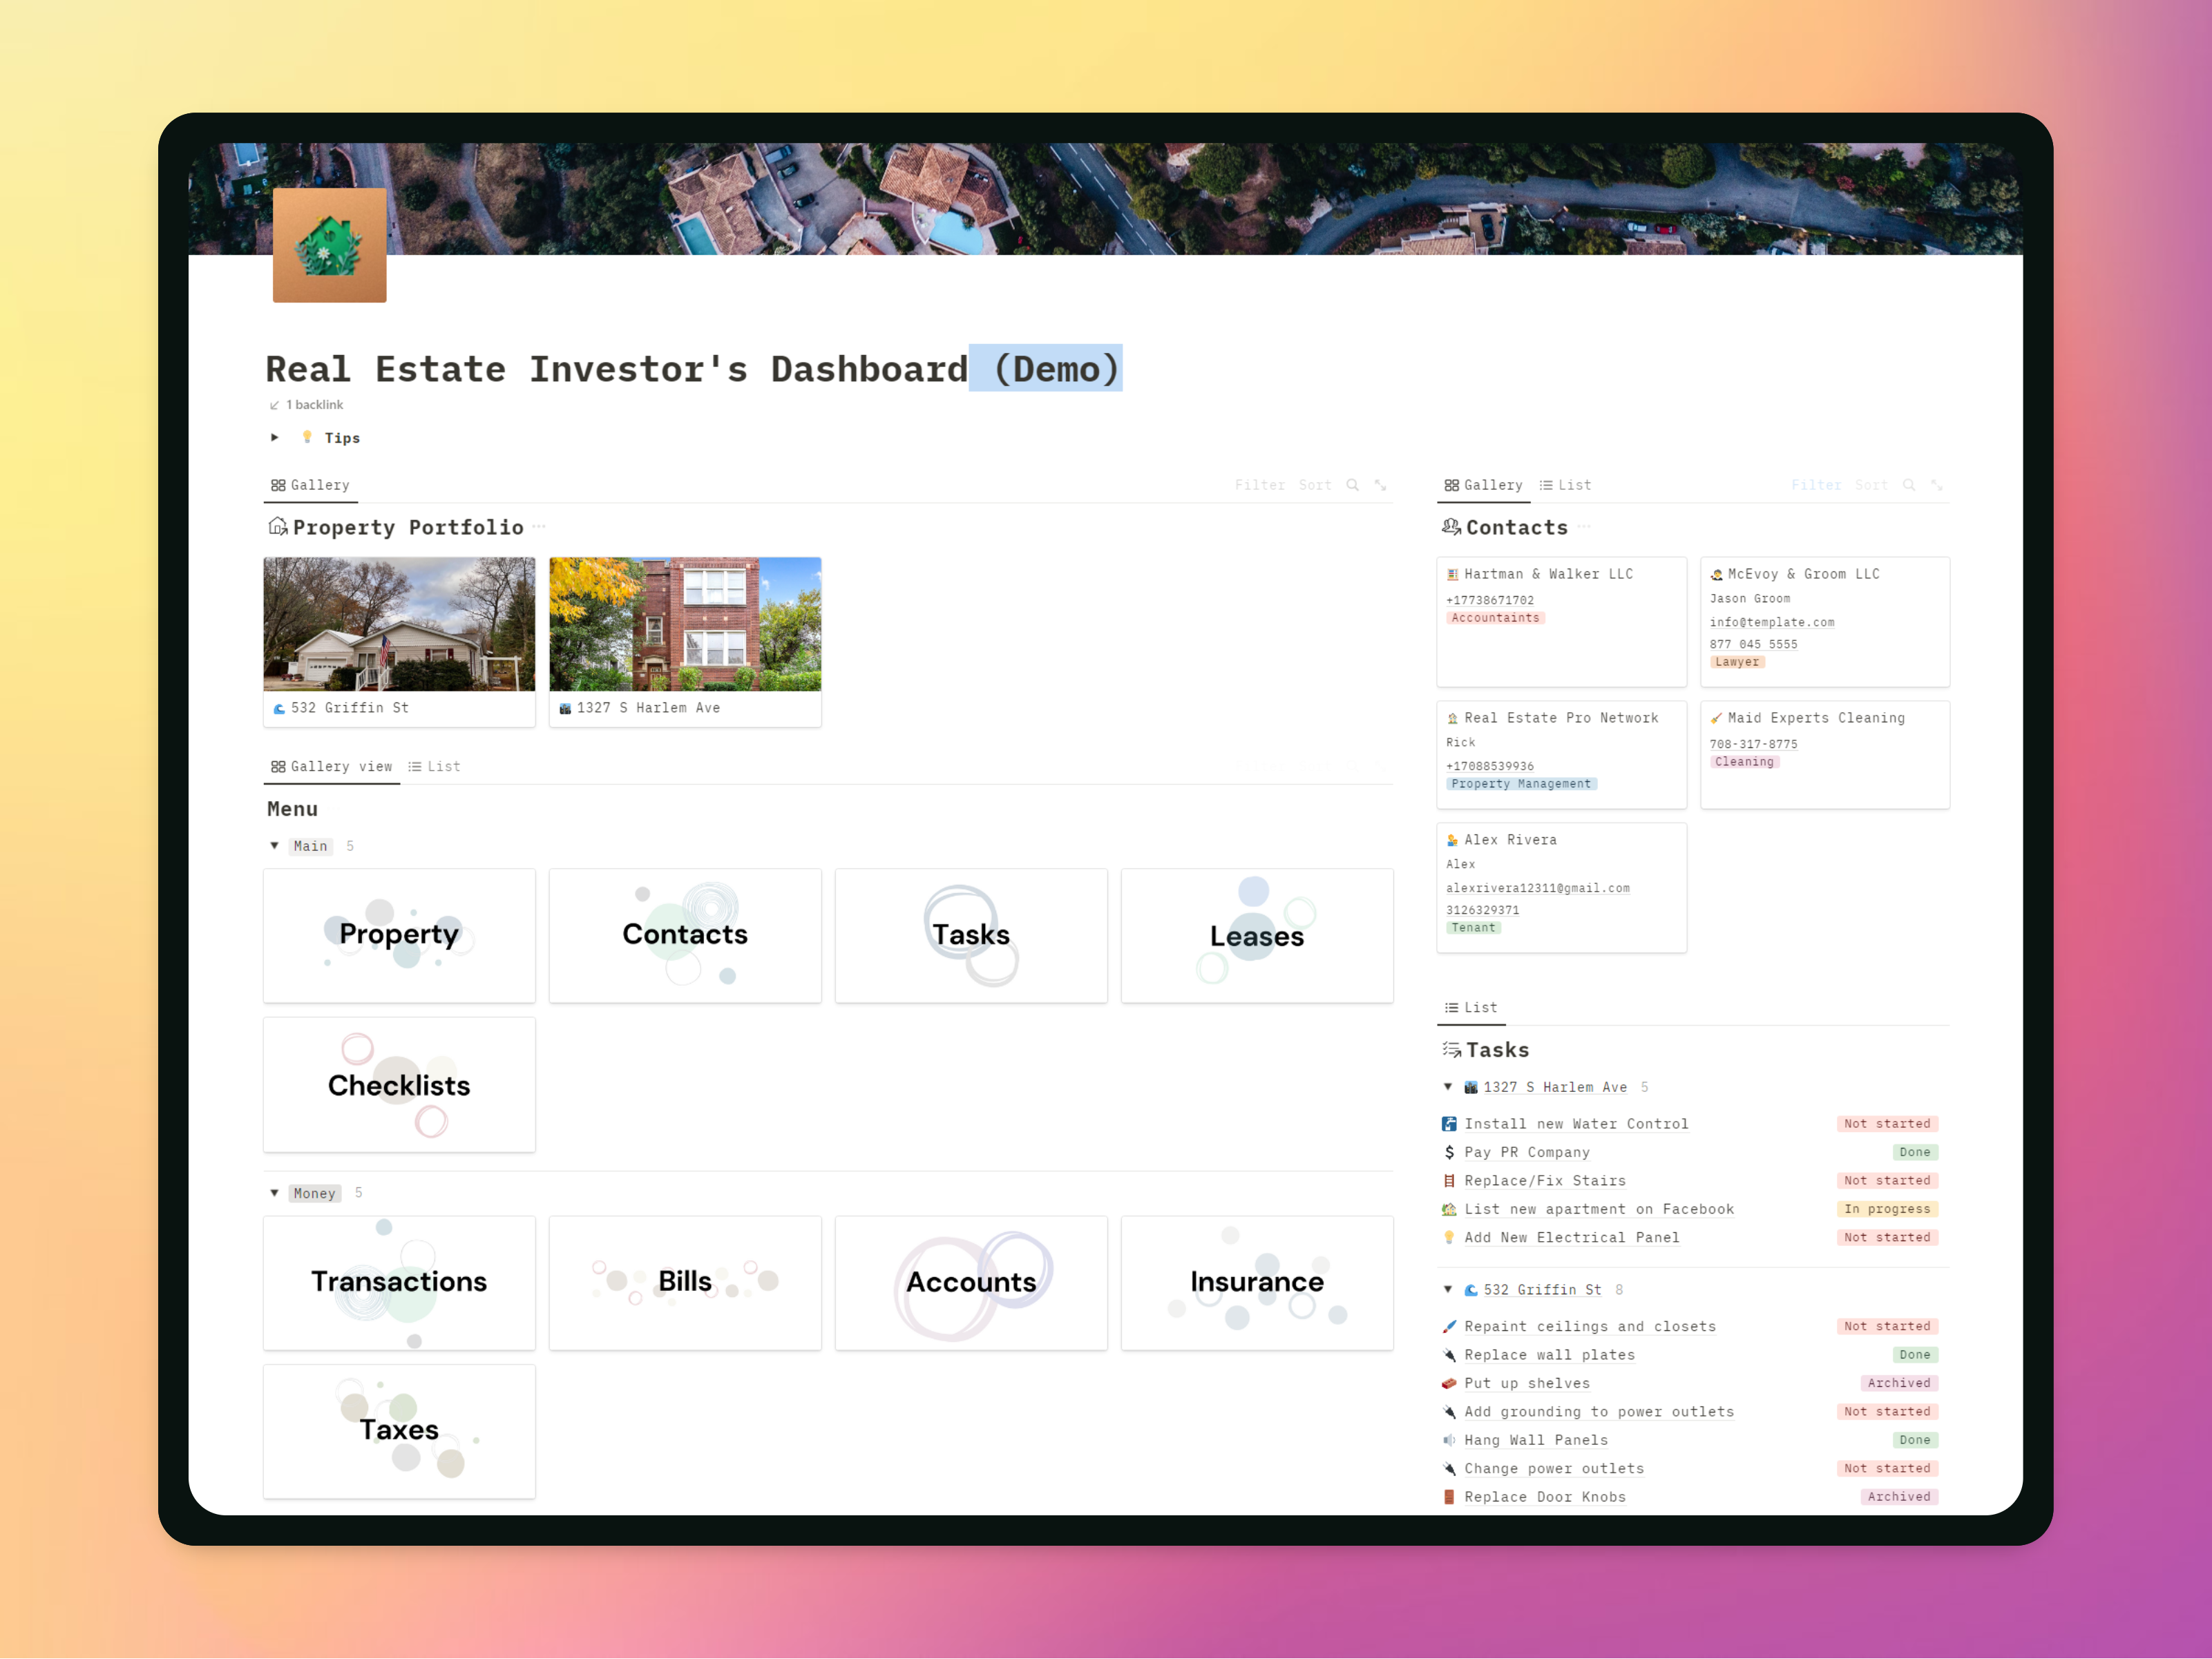The height and width of the screenshot is (1659, 2212).
Task: Open Filter in Contacts view
Action: pos(1816,485)
